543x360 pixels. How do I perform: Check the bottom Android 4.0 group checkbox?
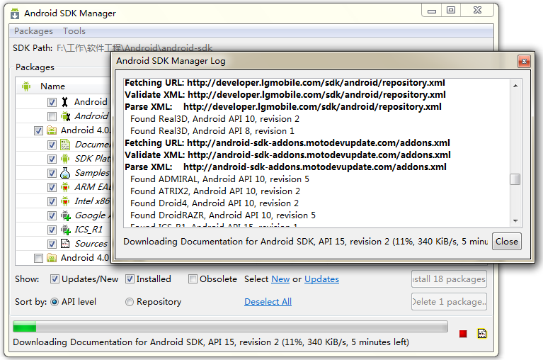[x=38, y=258]
